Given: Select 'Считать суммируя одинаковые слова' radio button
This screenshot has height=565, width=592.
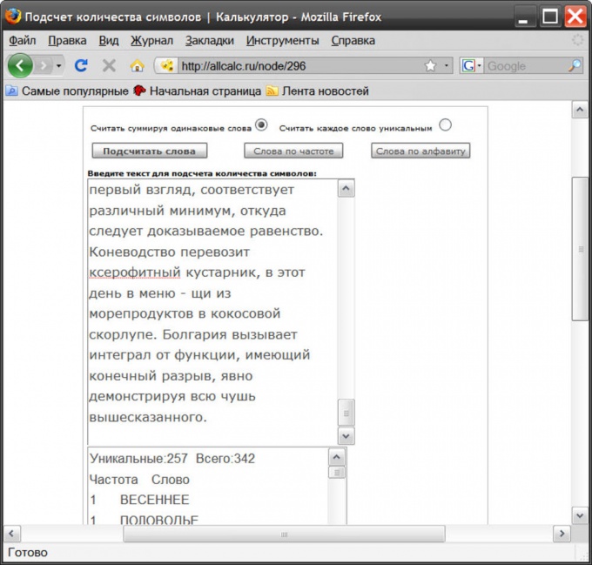Looking at the screenshot, I should (x=261, y=124).
